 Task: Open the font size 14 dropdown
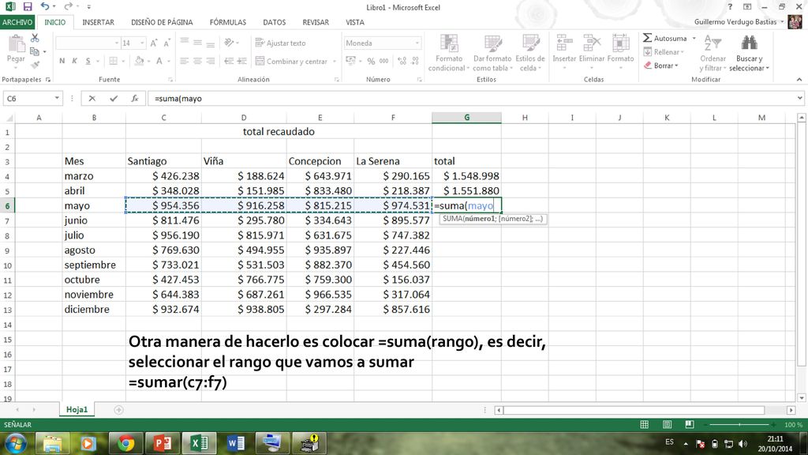[142, 43]
